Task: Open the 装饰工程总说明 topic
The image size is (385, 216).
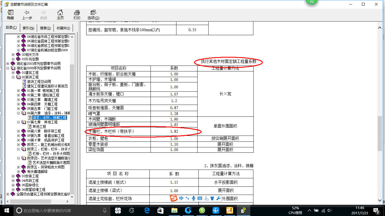Action: coord(39,82)
